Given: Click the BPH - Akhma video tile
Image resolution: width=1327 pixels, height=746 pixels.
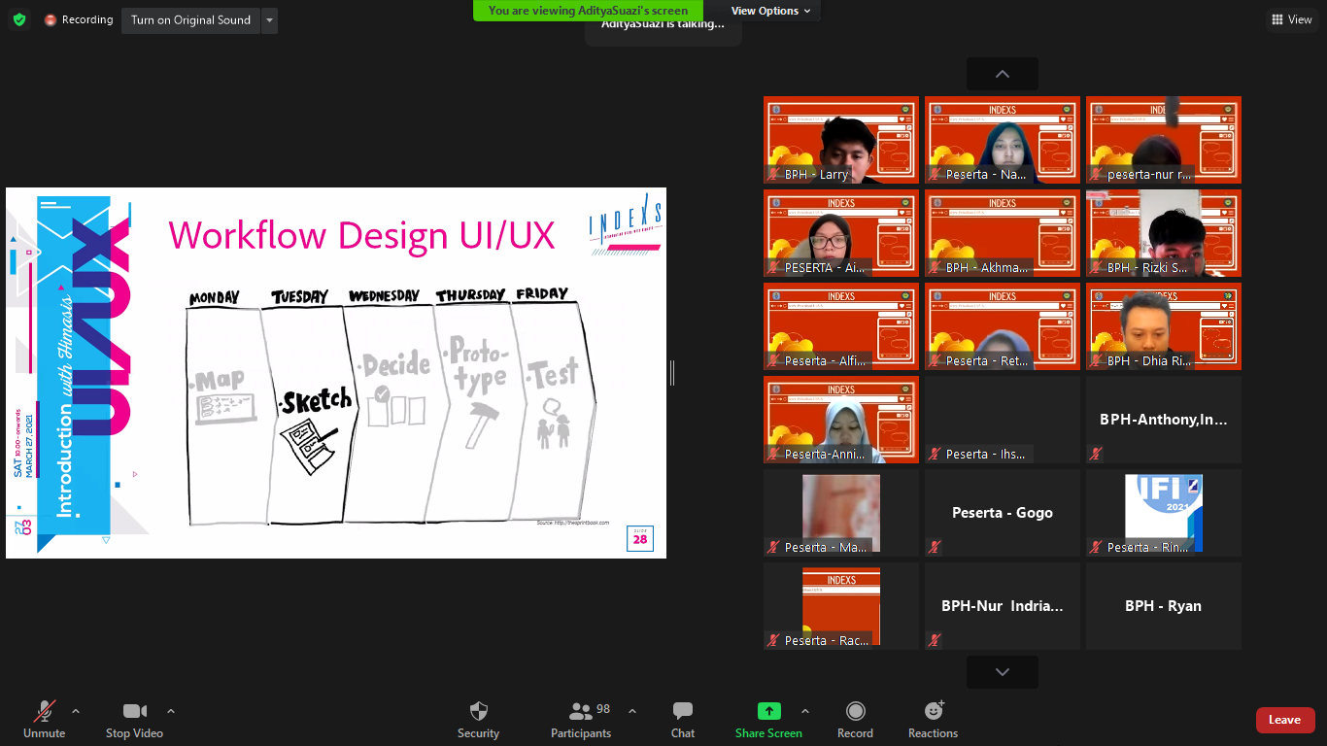Looking at the screenshot, I should coord(1003,233).
